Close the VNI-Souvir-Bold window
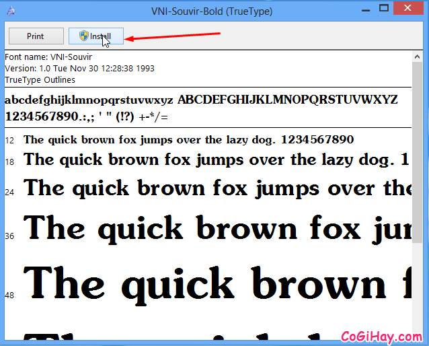The height and width of the screenshot is (346, 429). coord(407,8)
